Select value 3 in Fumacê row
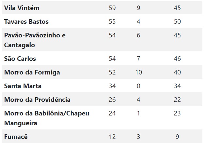Image resolution: width=205 pixels, height=147 pixels. pyautogui.click(x=138, y=137)
